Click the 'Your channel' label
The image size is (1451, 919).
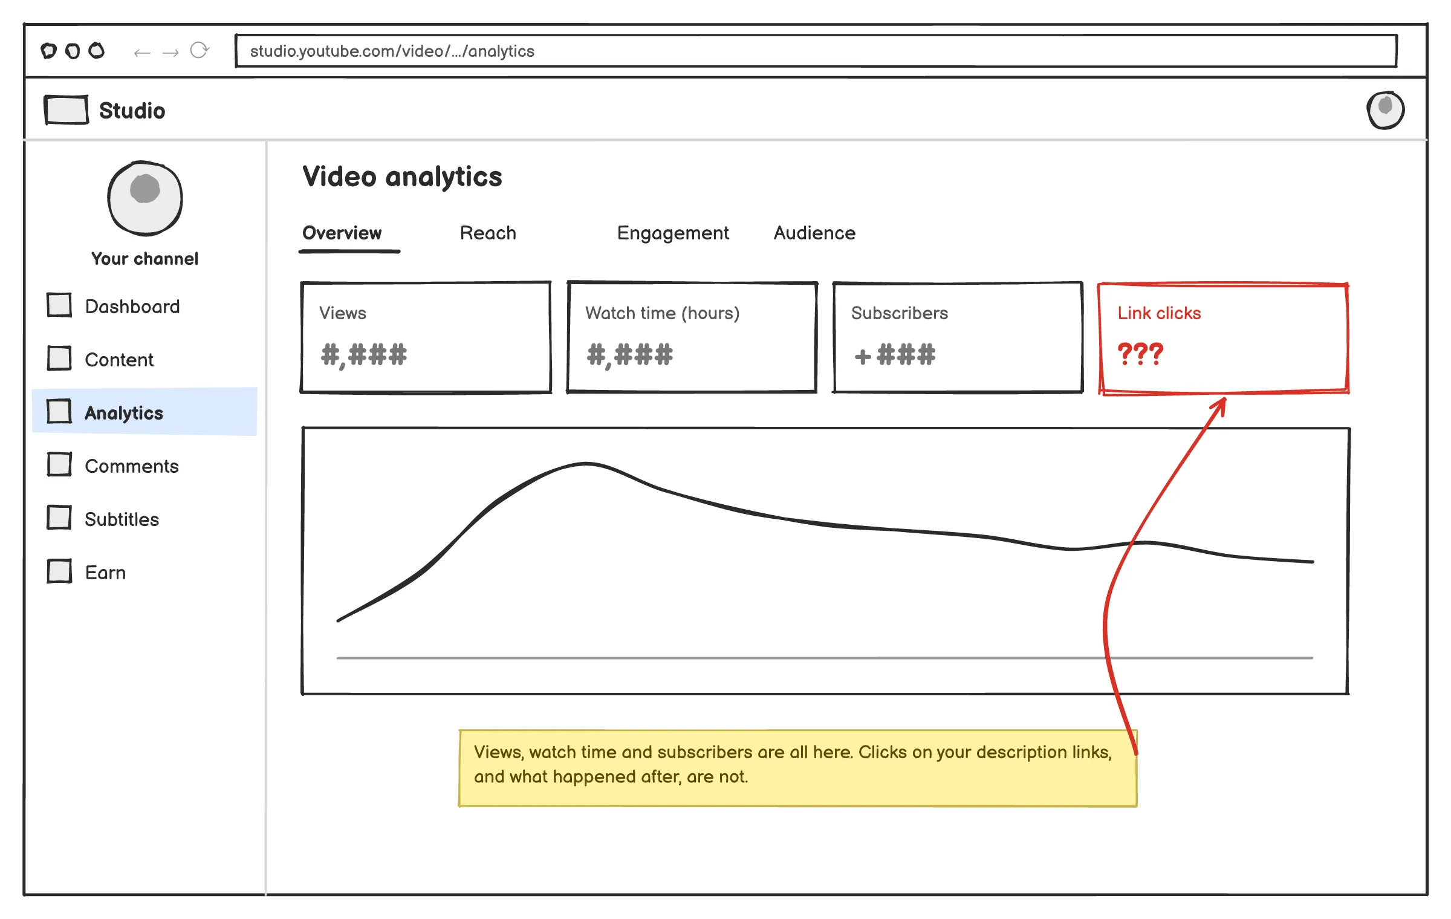[x=145, y=259]
